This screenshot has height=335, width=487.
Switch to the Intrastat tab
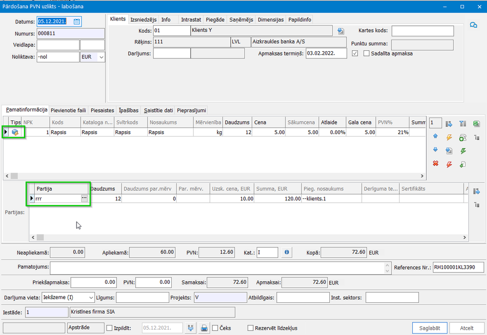(191, 20)
